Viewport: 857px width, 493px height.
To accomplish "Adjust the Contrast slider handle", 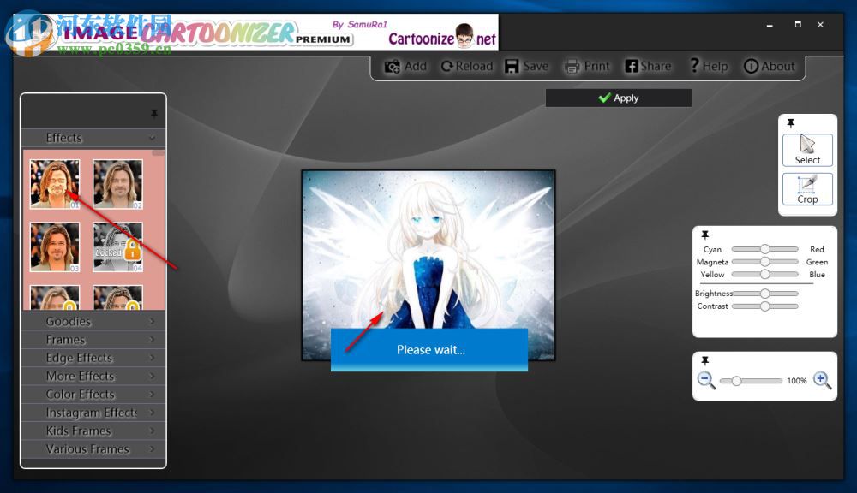I will tap(765, 306).
